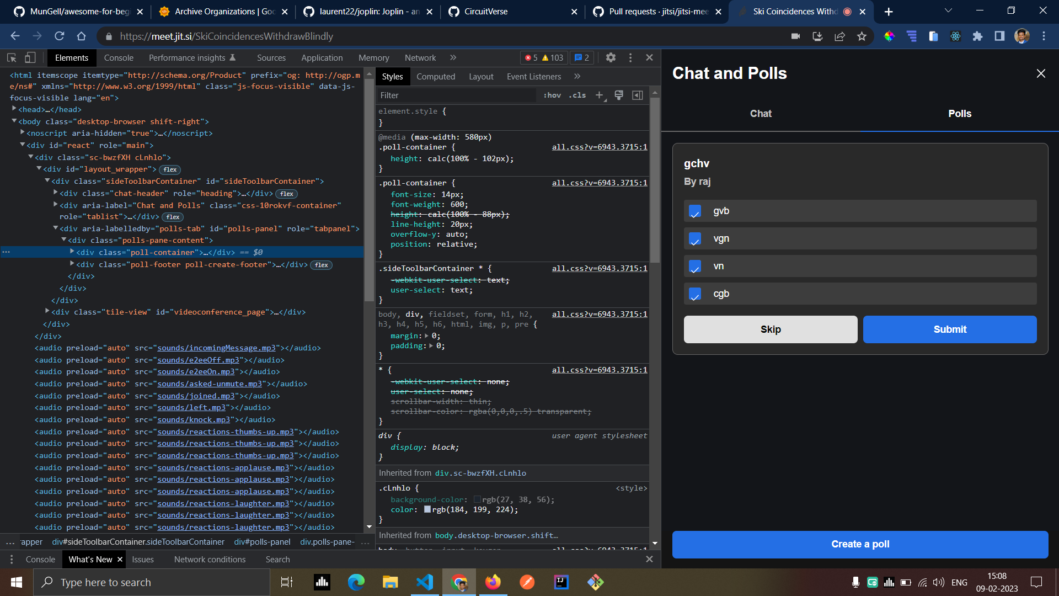Expand the poll-container div node
This screenshot has width=1059, height=596.
(72, 252)
